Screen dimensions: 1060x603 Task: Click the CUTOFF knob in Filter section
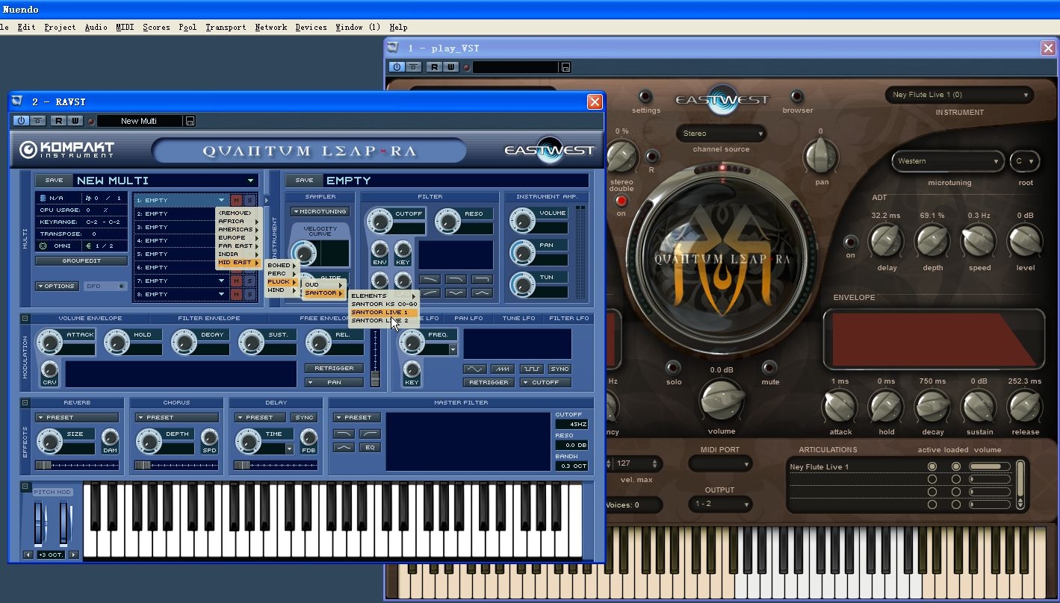click(379, 220)
